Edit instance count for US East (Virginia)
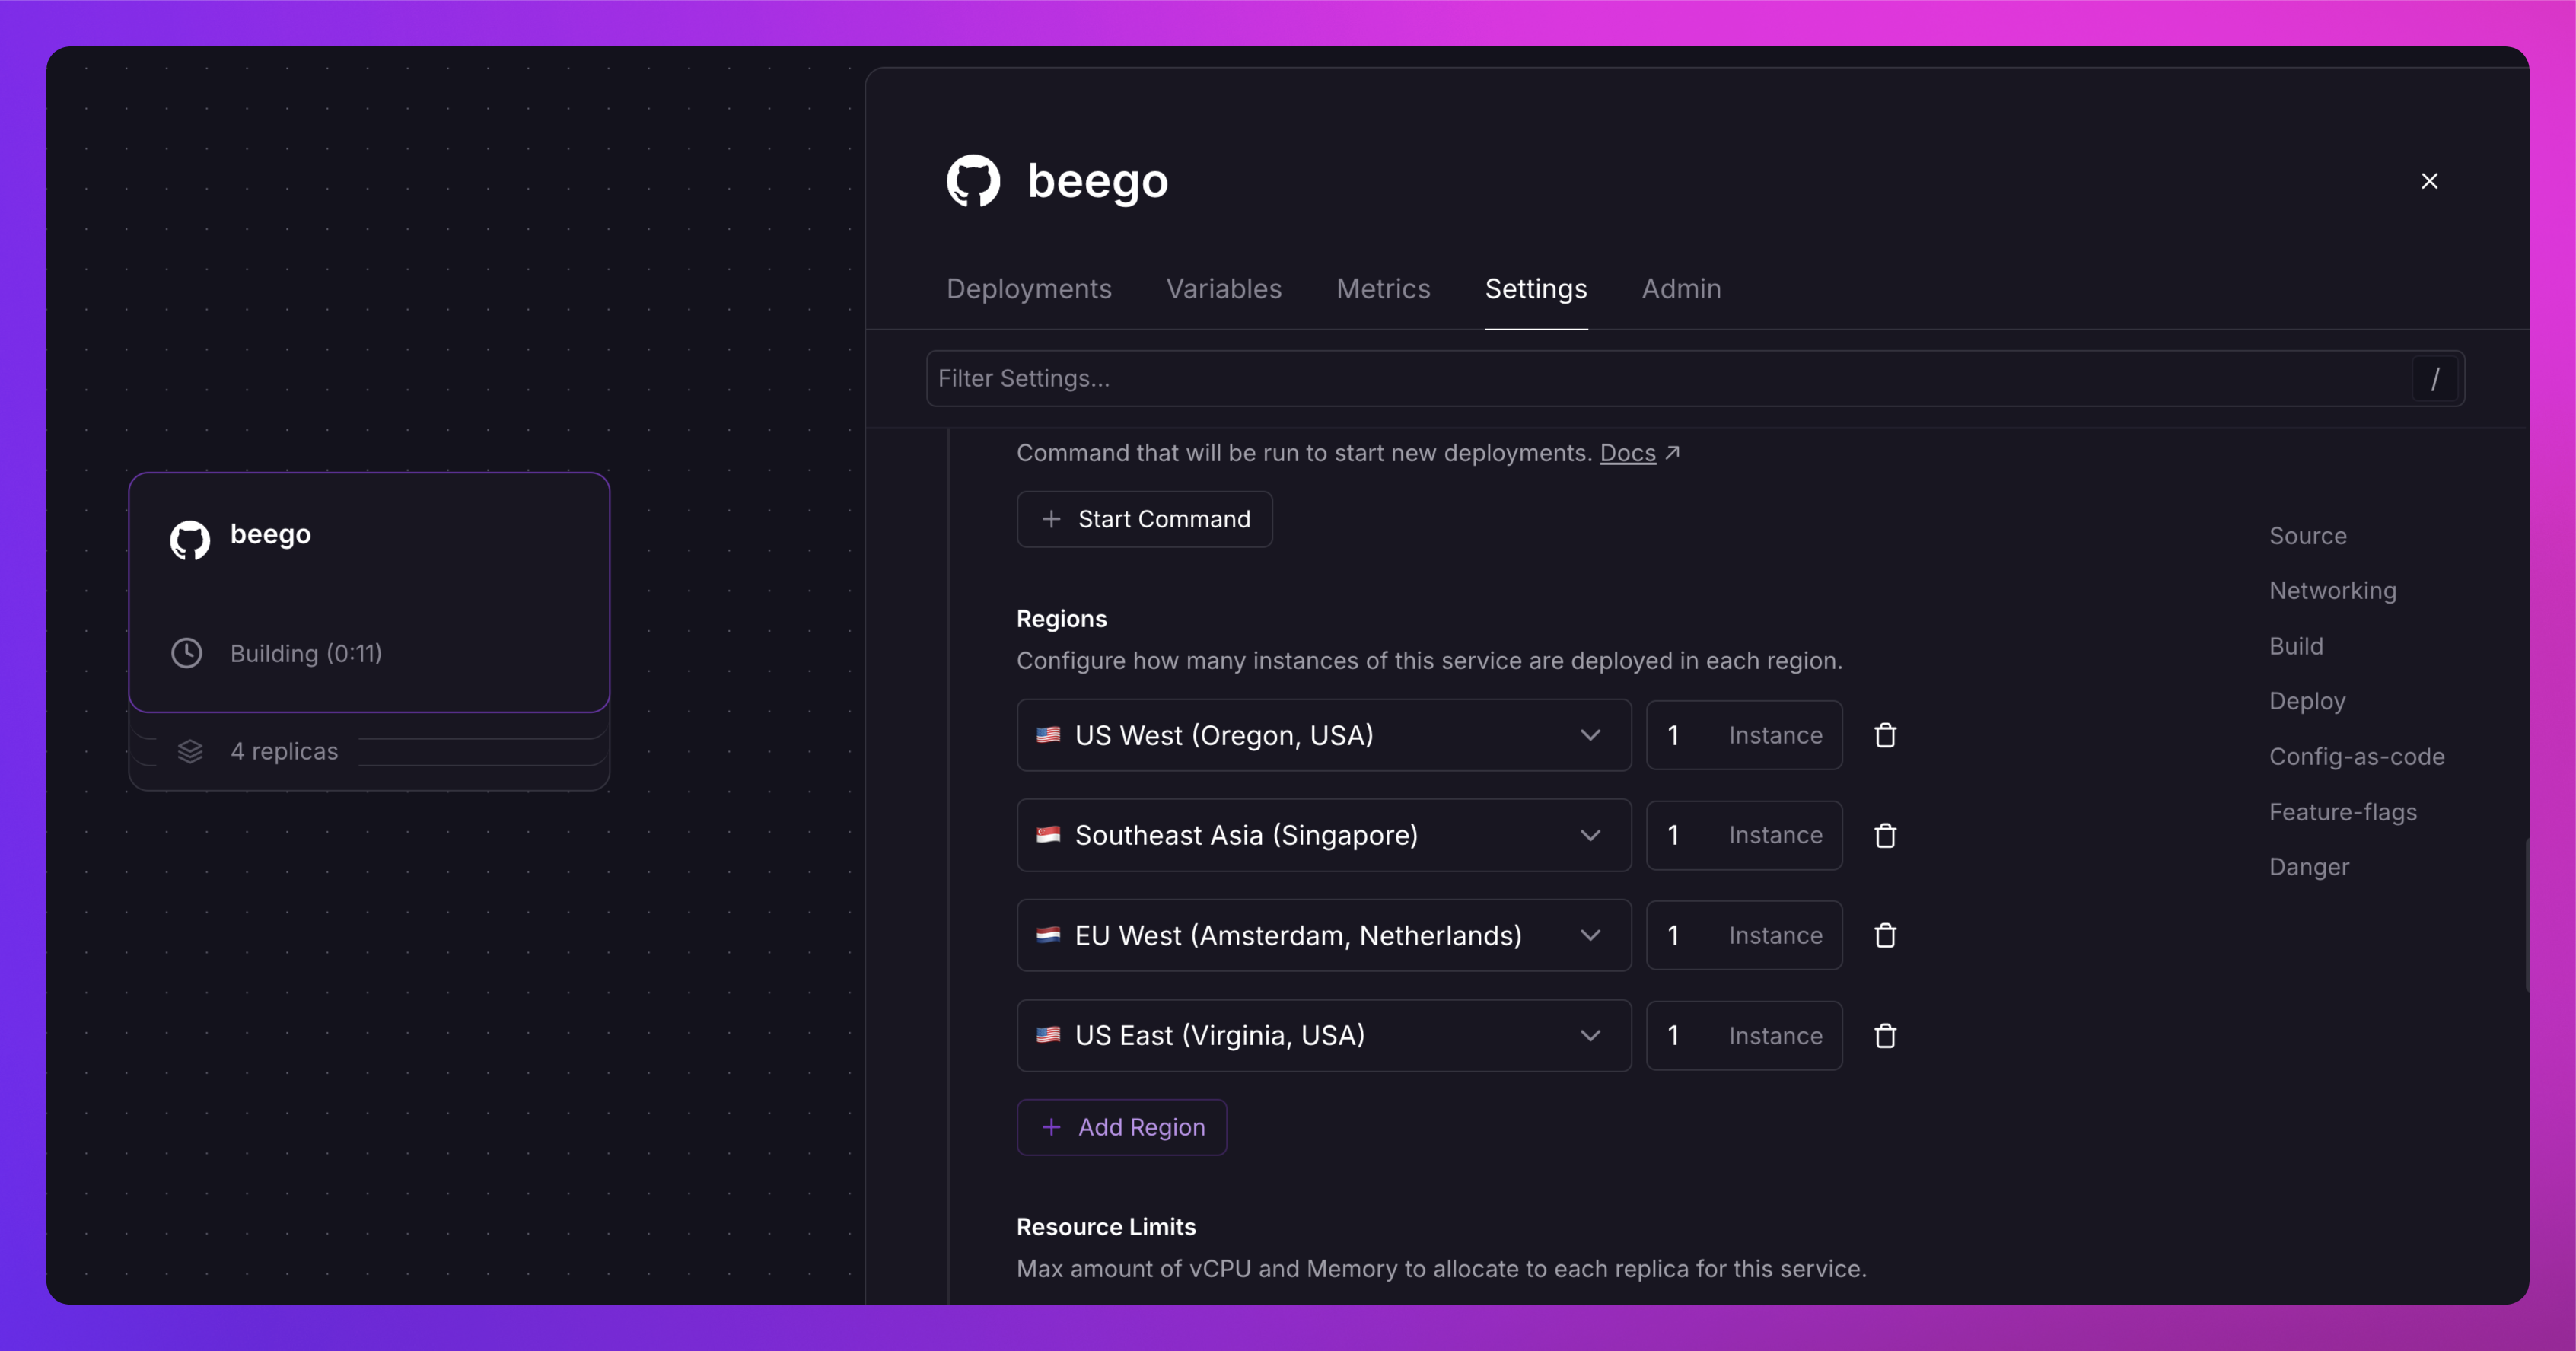2576x1351 pixels. [x=1744, y=1035]
